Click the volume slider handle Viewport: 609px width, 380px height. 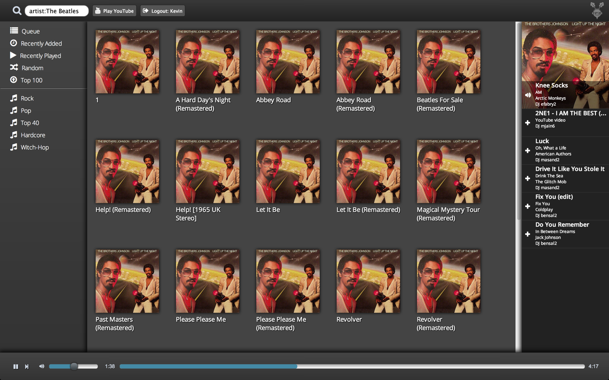[x=74, y=366]
